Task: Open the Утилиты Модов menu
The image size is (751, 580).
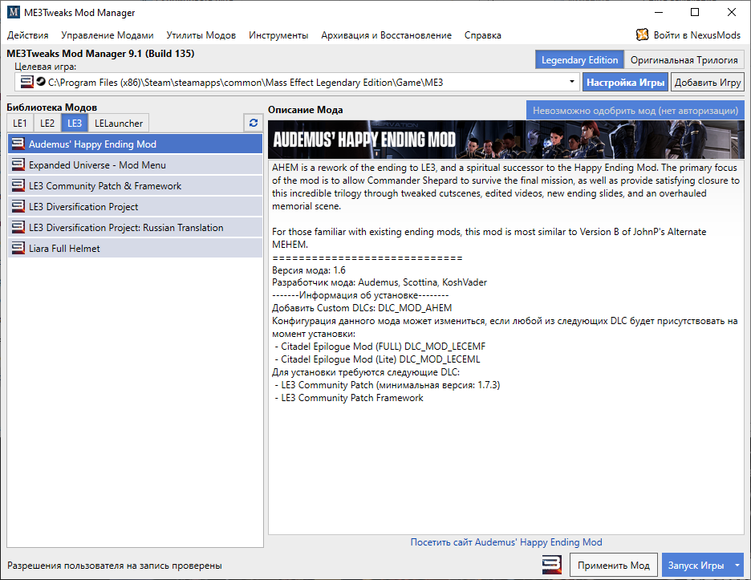Action: pos(201,35)
